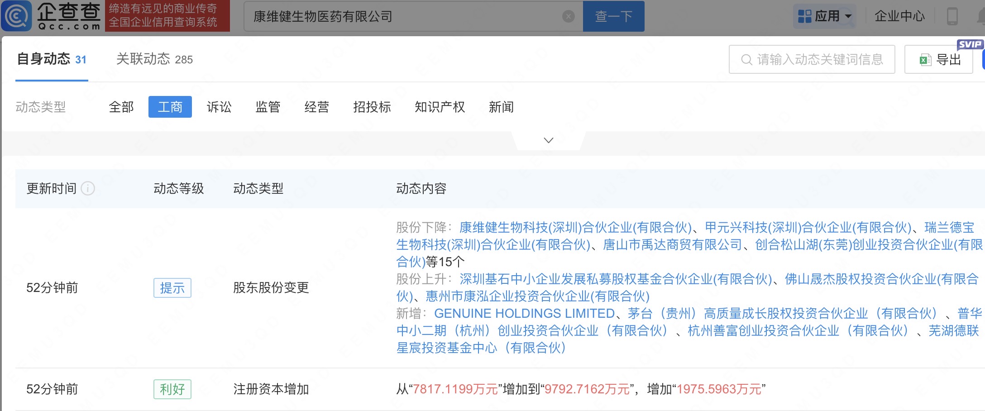Select the 全部 dynamic type filter
Screen dimensions: 985x411
121,107
